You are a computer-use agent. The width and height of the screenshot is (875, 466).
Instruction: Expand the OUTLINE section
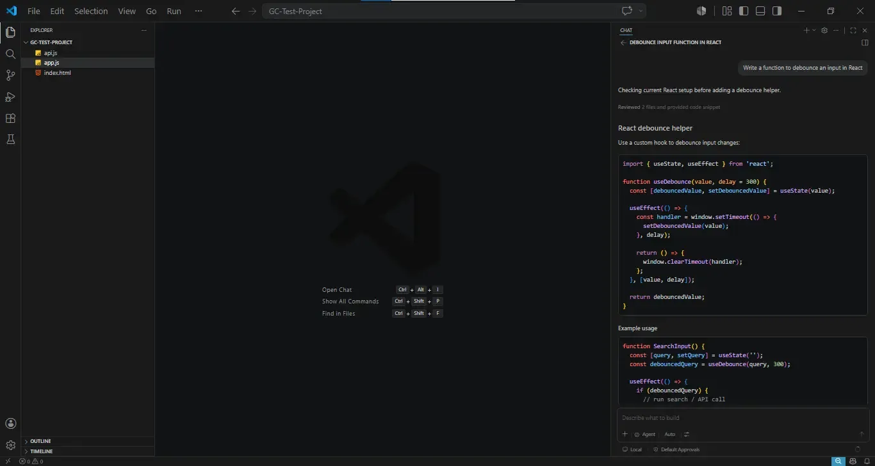click(x=88, y=441)
